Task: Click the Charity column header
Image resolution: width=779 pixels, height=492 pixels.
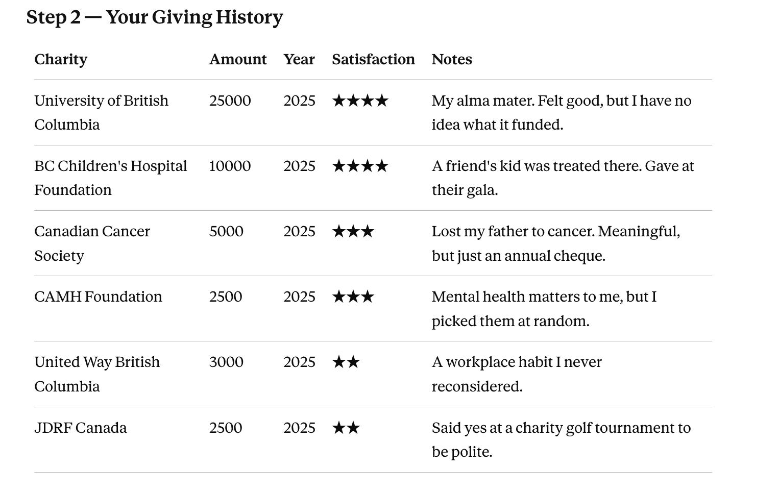Action: pos(61,59)
